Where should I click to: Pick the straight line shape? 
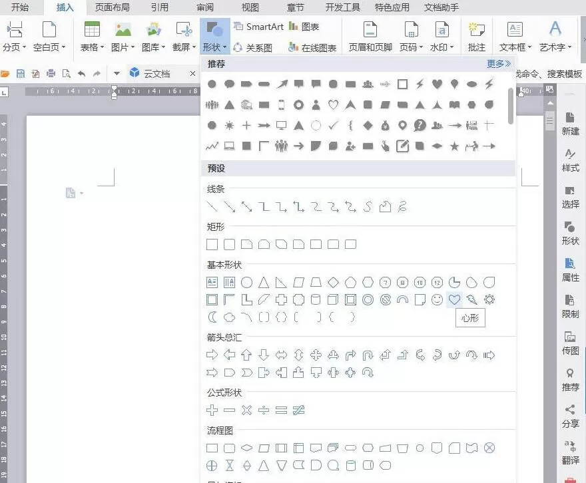(212, 206)
